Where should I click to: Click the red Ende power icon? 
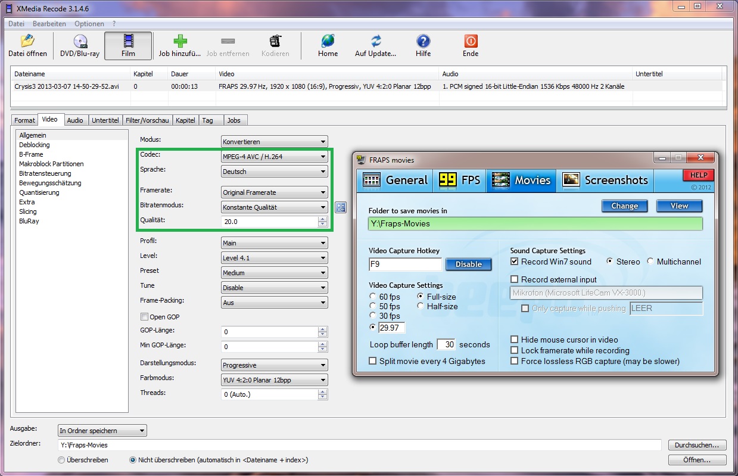(471, 41)
